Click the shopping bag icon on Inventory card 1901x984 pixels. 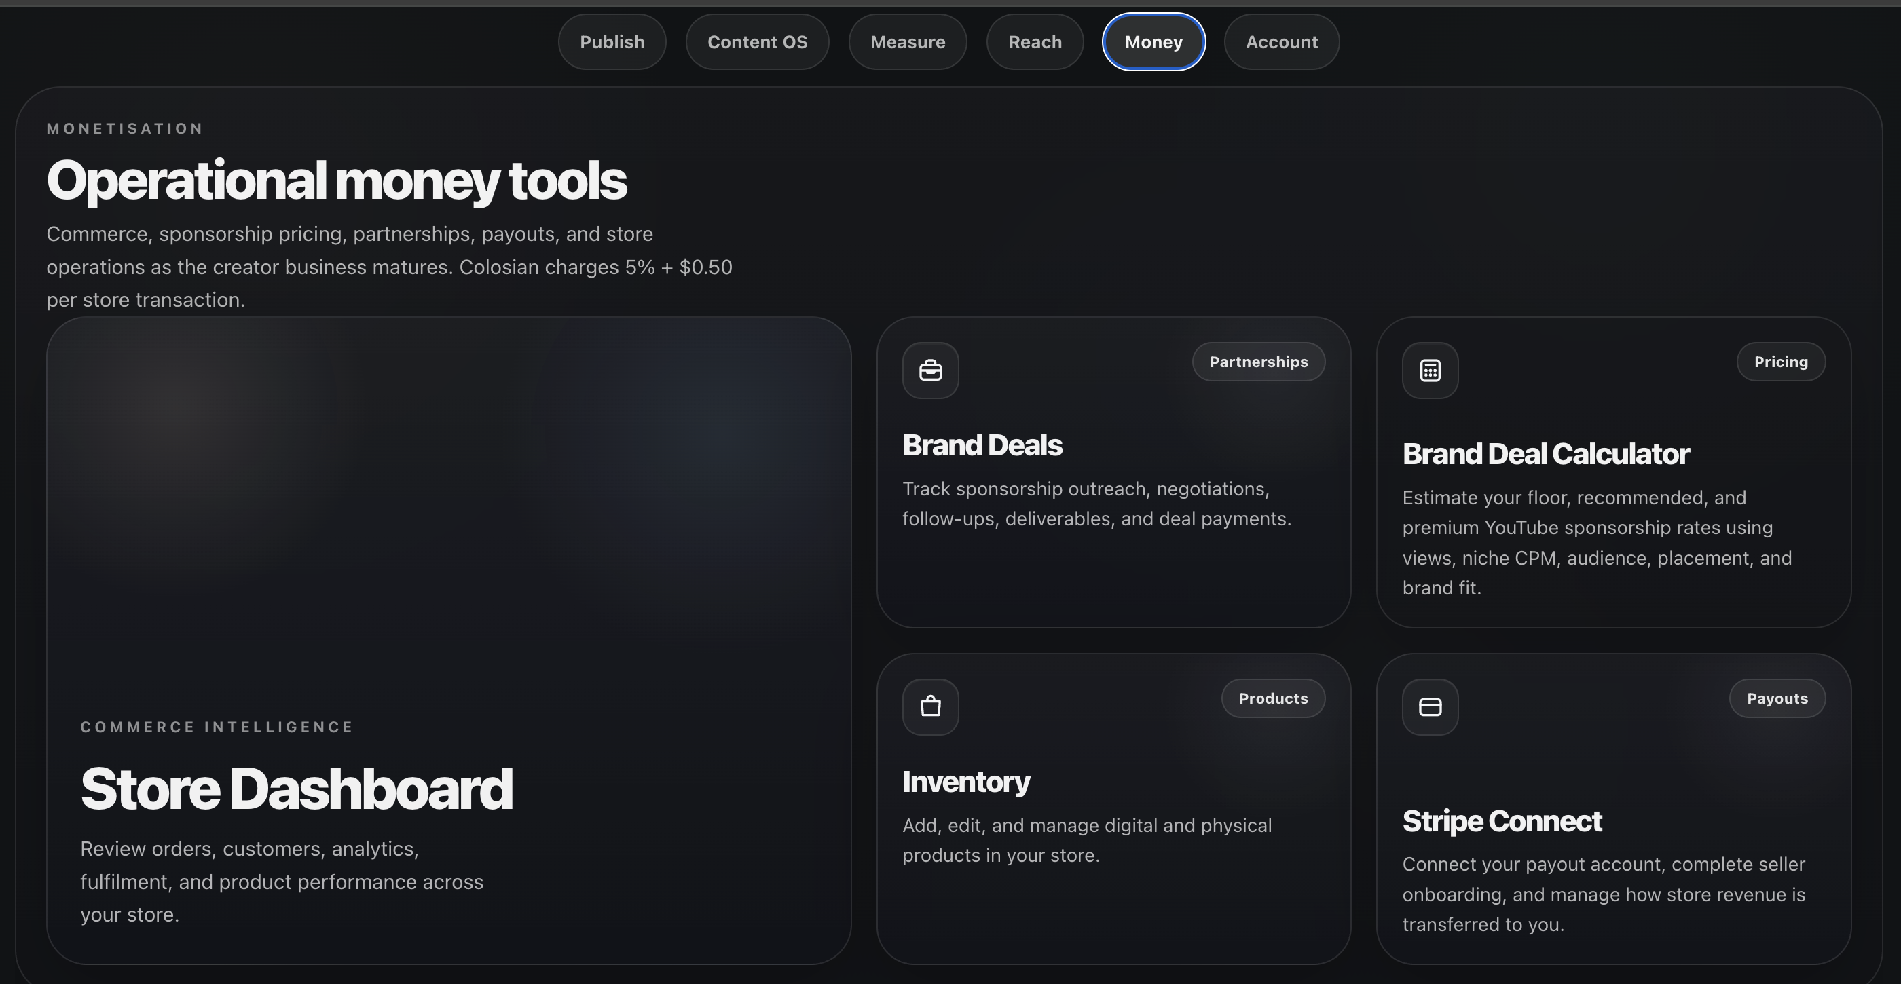point(931,706)
